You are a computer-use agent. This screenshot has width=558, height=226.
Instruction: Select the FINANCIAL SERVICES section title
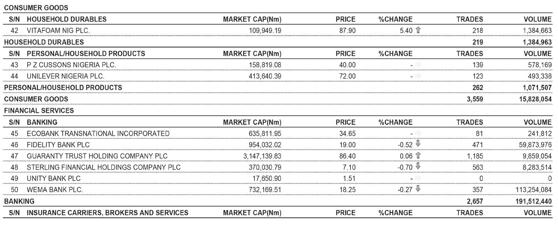pos(39,110)
